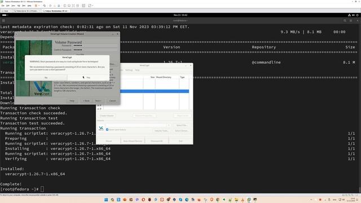The height and width of the screenshot is (203, 361).
Task: Click terminal new tab icon at left
Action: [x=3, y=20]
